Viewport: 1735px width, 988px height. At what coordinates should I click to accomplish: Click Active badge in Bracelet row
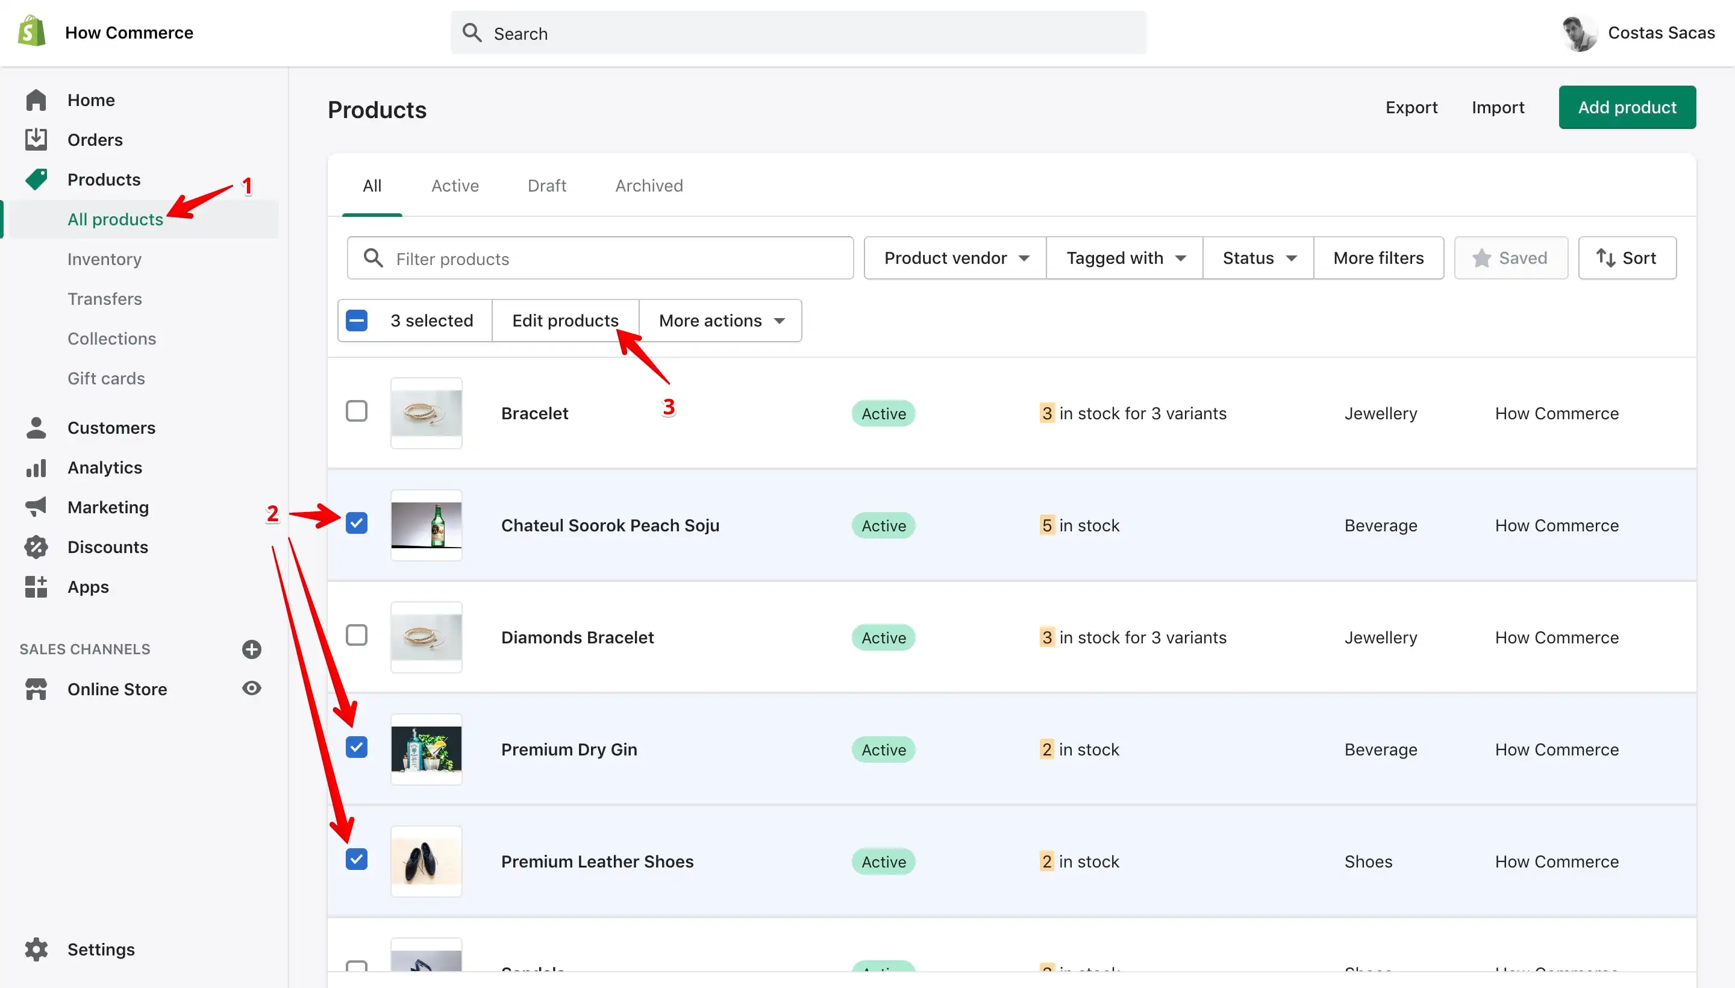click(x=883, y=413)
